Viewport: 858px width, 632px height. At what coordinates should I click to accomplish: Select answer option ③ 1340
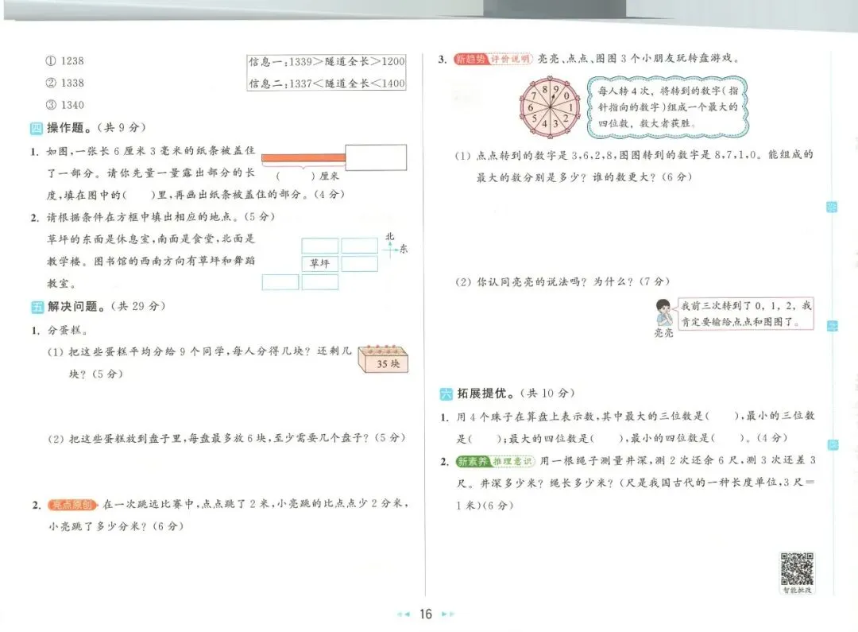67,104
